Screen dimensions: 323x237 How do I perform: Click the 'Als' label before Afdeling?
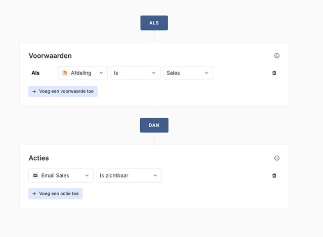coord(35,73)
